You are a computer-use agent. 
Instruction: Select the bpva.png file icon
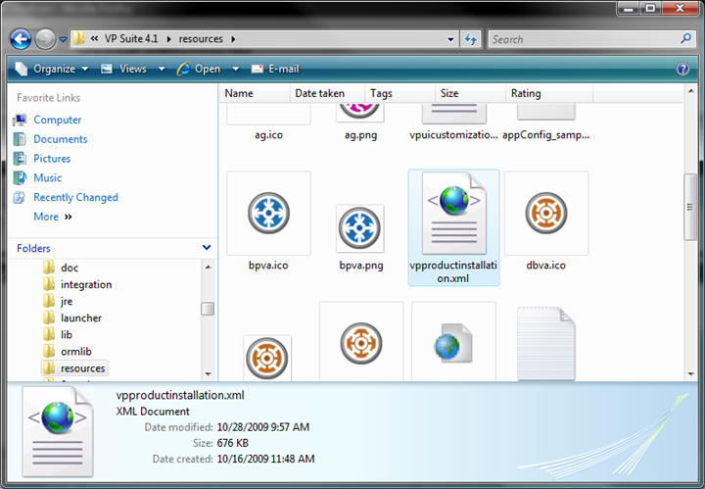[359, 228]
